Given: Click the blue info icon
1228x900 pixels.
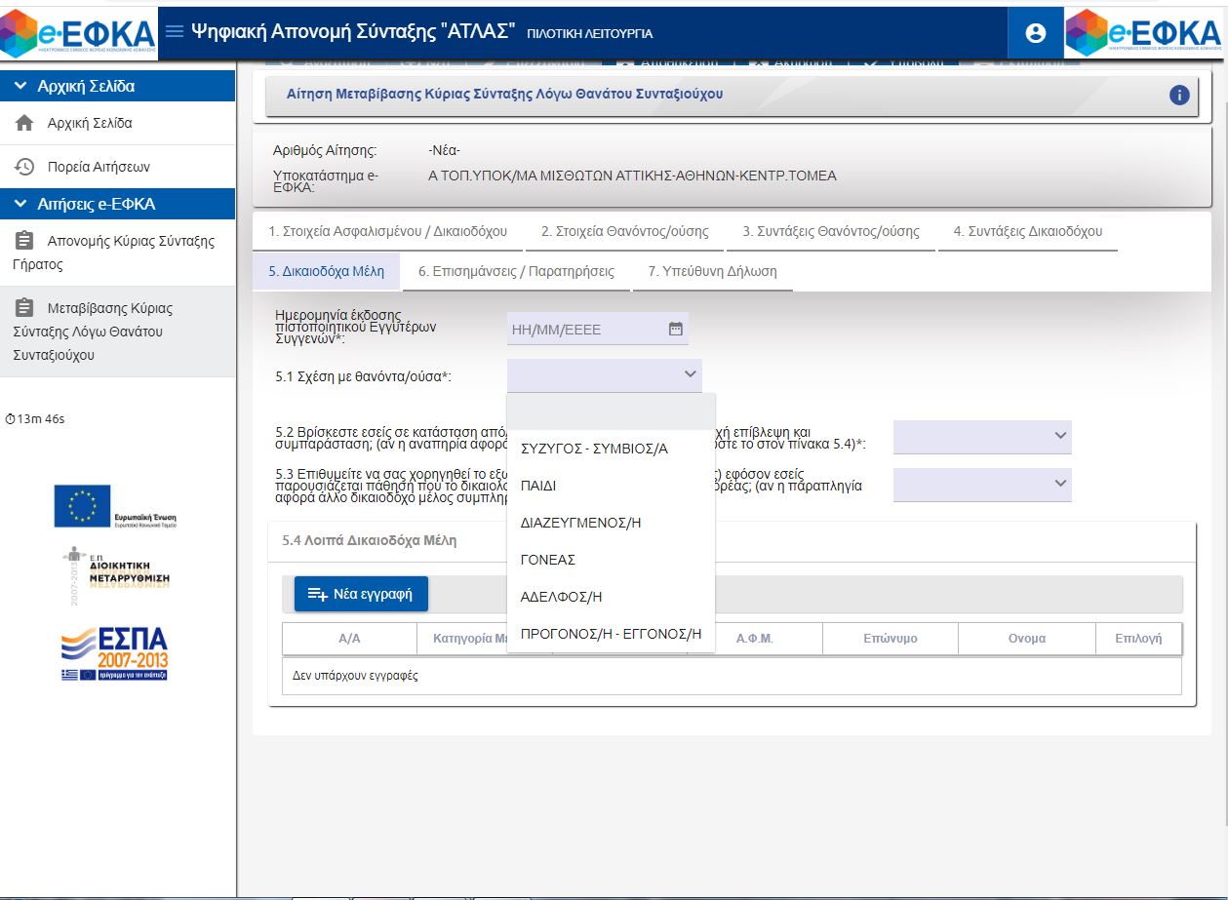Looking at the screenshot, I should (1179, 95).
